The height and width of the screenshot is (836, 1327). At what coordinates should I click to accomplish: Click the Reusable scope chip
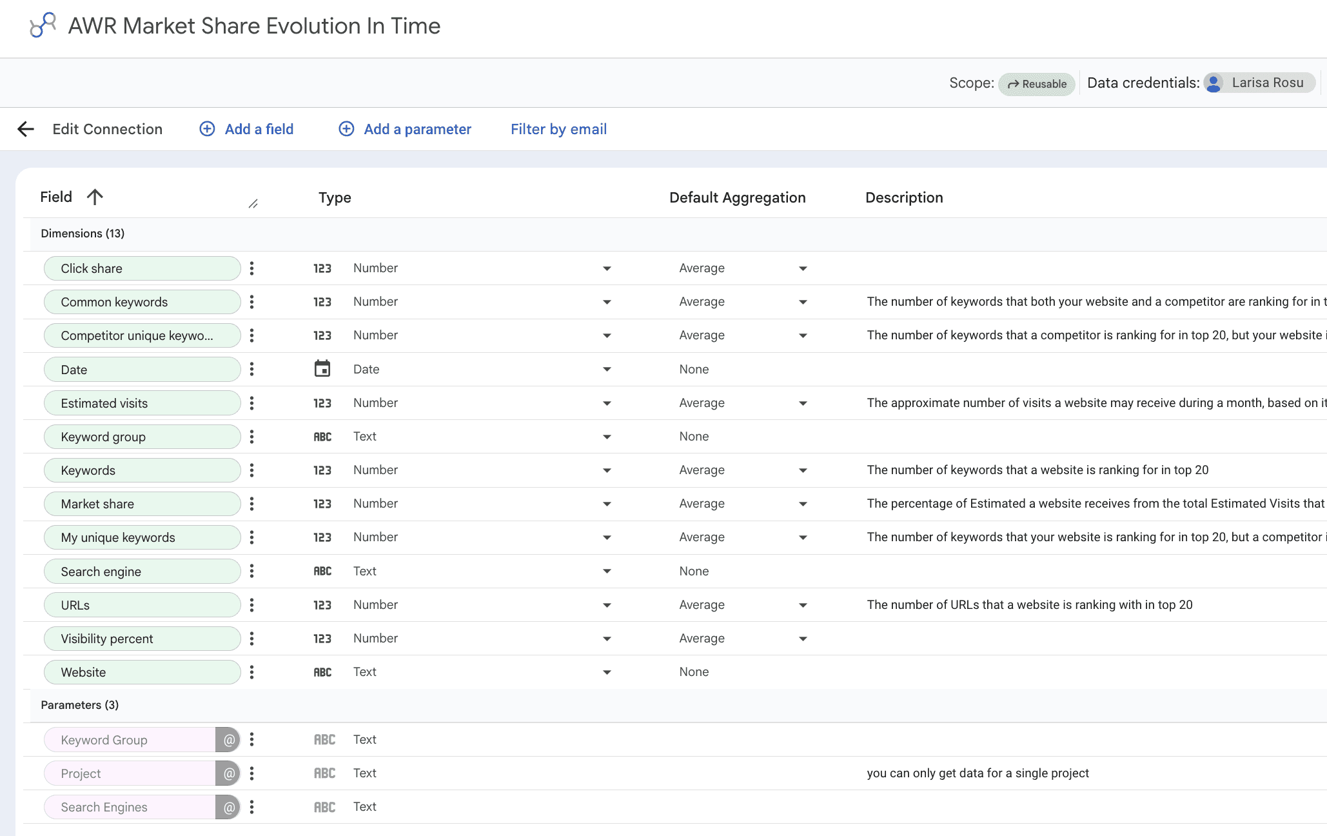[1037, 84]
